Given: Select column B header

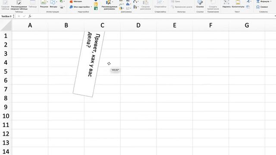Looking at the screenshot, I should click(x=66, y=25).
